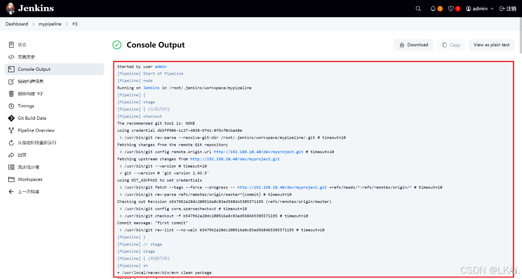Click red security count badge
This screenshot has width=522, height=279.
click(x=458, y=9)
